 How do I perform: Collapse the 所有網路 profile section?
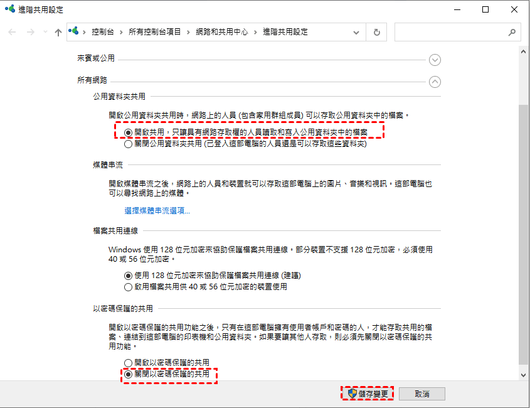435,82
